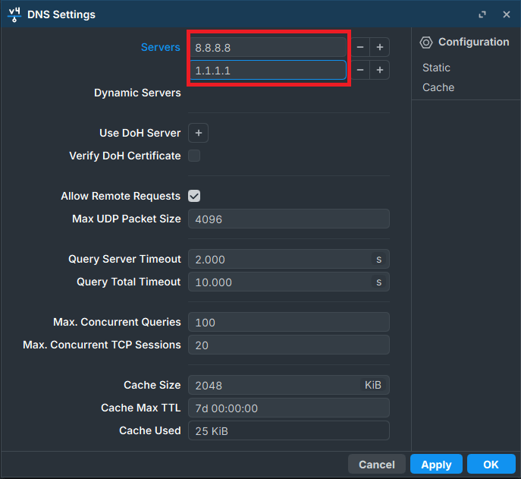
Task: Click the DNS Settings window icon
Action: click(x=14, y=14)
